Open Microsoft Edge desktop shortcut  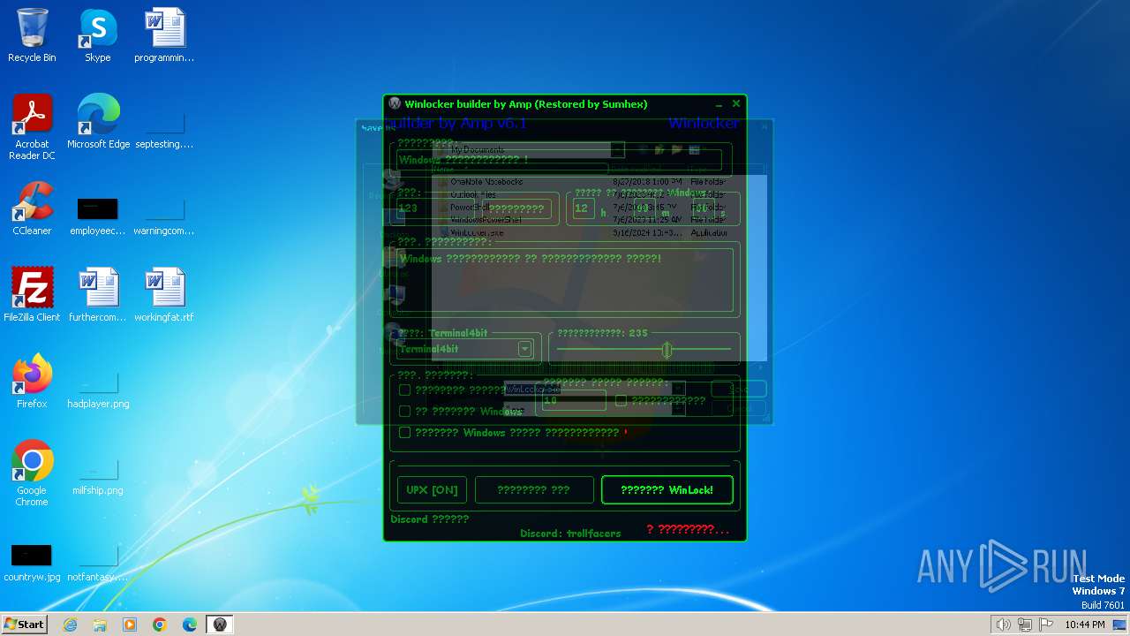(98, 121)
